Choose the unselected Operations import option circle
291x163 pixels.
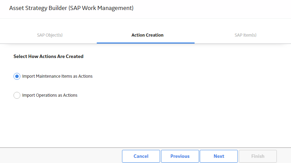[17, 95]
